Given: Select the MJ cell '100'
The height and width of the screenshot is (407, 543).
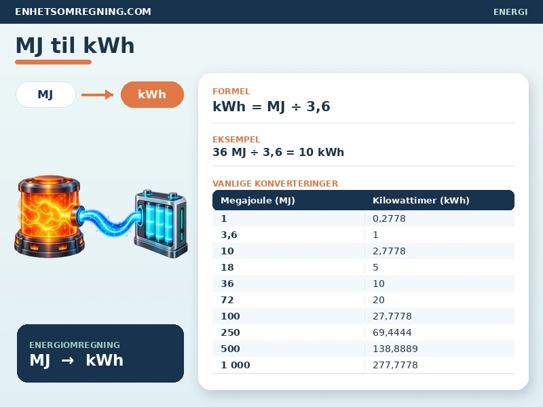Looking at the screenshot, I should [x=230, y=316].
